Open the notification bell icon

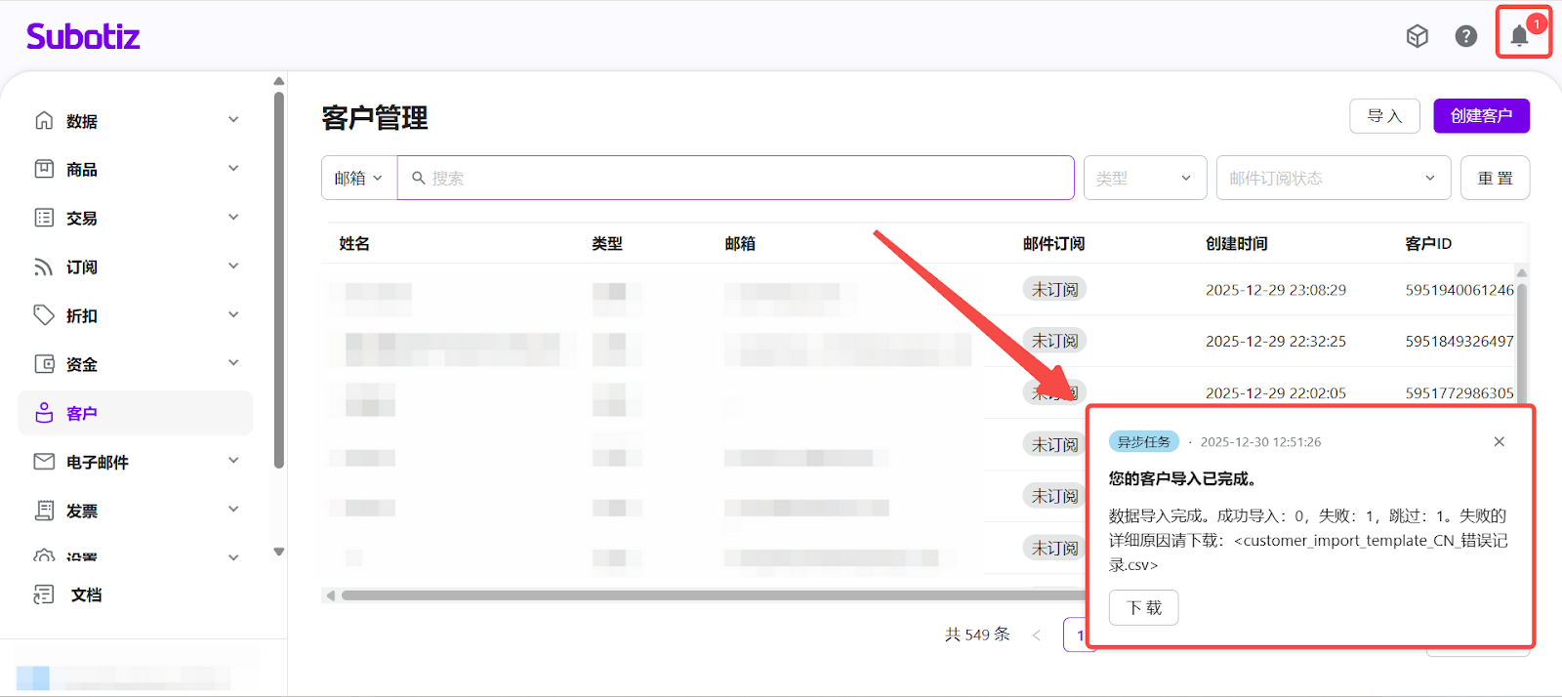click(1519, 36)
